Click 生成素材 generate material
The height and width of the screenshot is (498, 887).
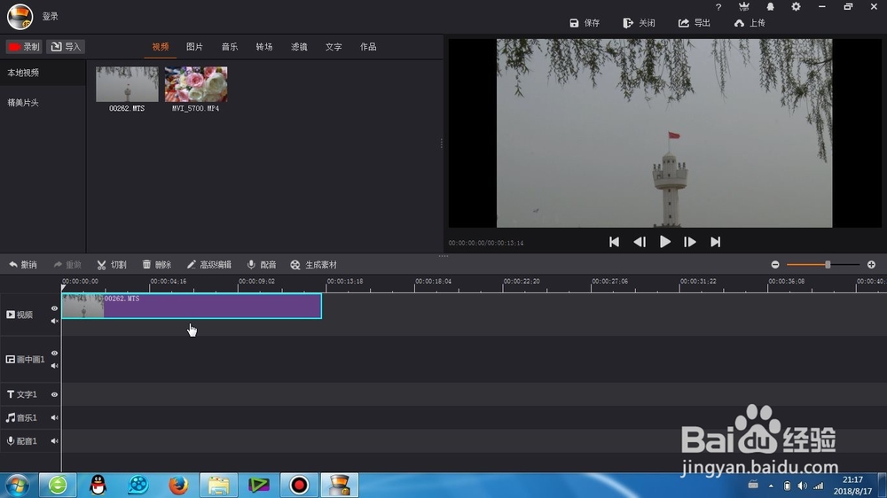pyautogui.click(x=313, y=265)
